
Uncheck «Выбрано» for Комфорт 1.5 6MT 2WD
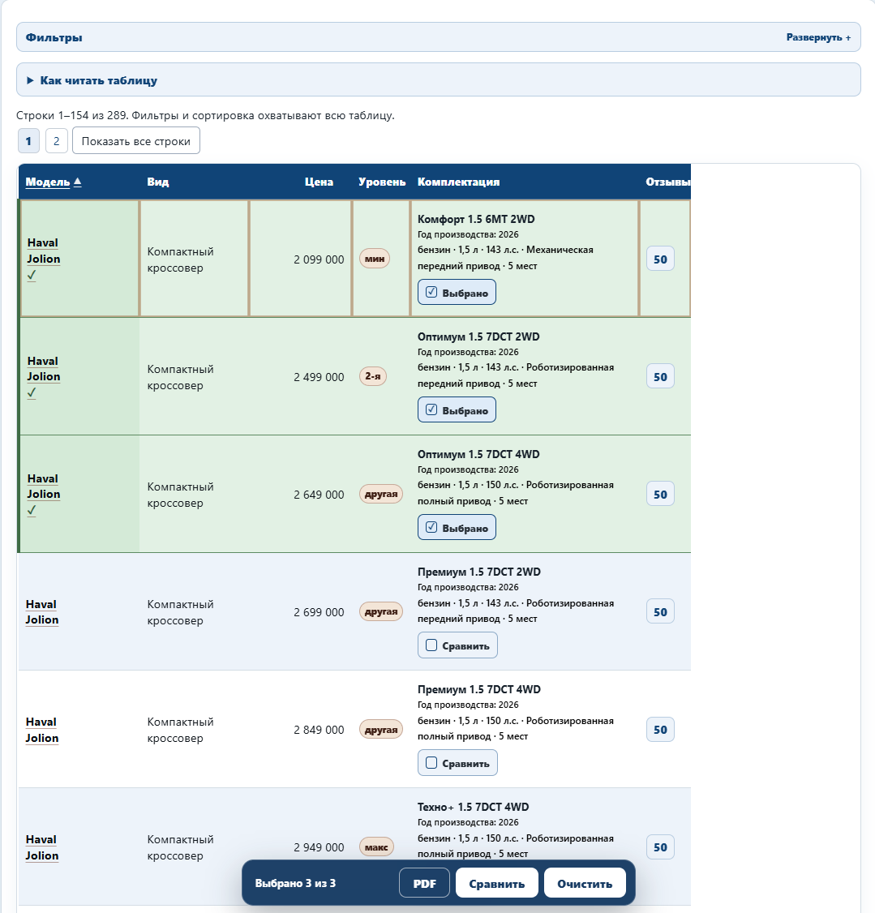[x=457, y=292]
